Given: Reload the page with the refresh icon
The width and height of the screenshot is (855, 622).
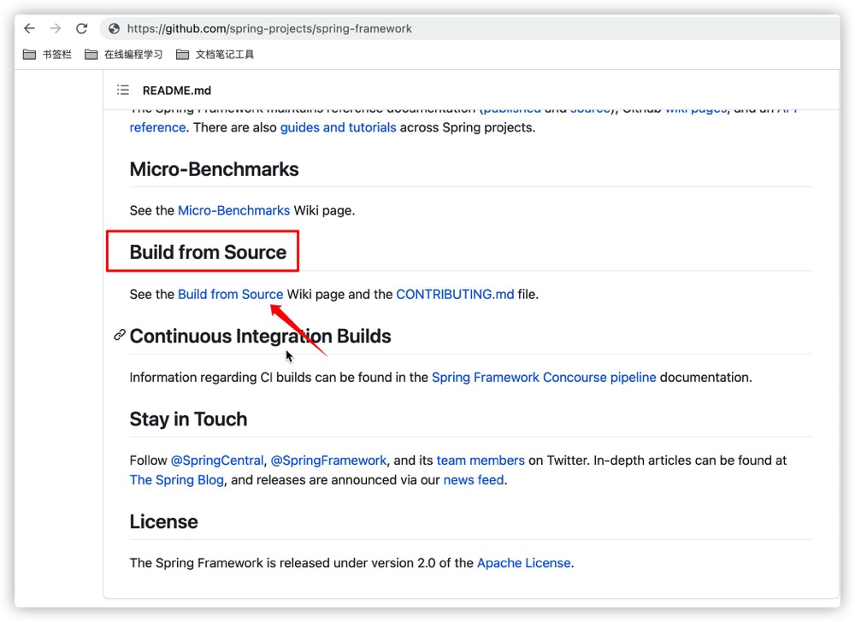Looking at the screenshot, I should 82,28.
